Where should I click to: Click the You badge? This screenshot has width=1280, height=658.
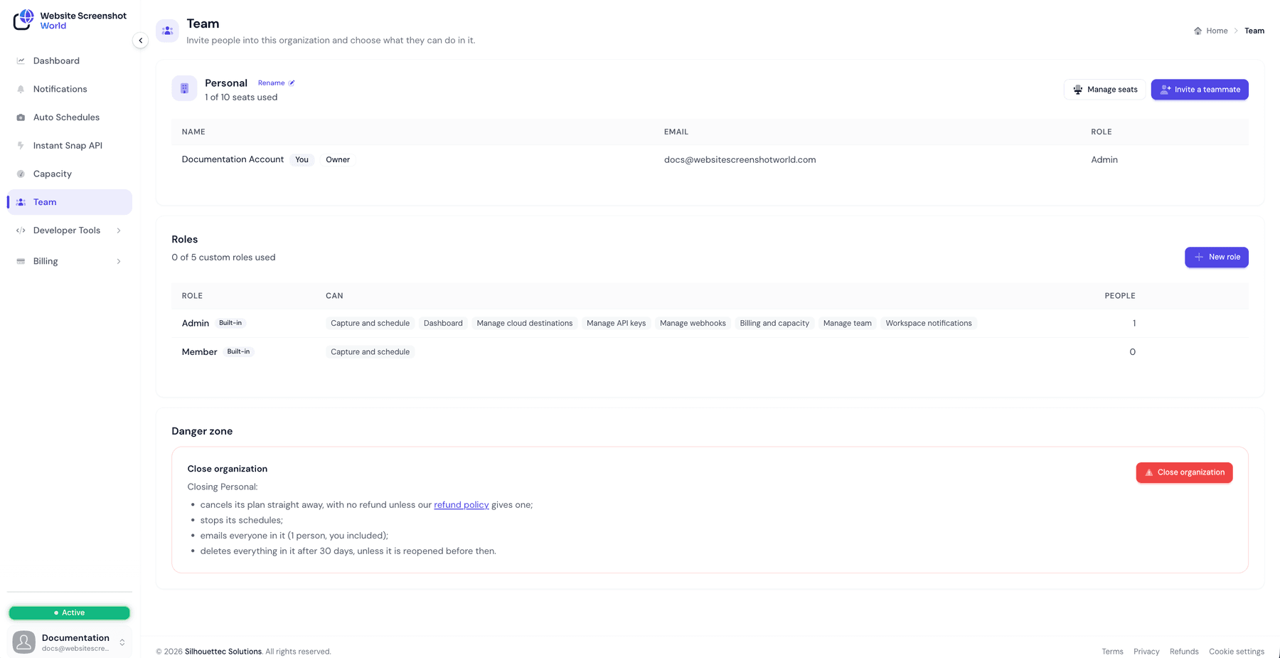click(302, 160)
